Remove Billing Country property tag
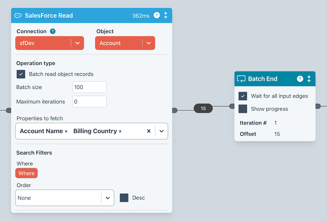Screen dimensions: 327x222 pyautogui.click(x=120, y=131)
